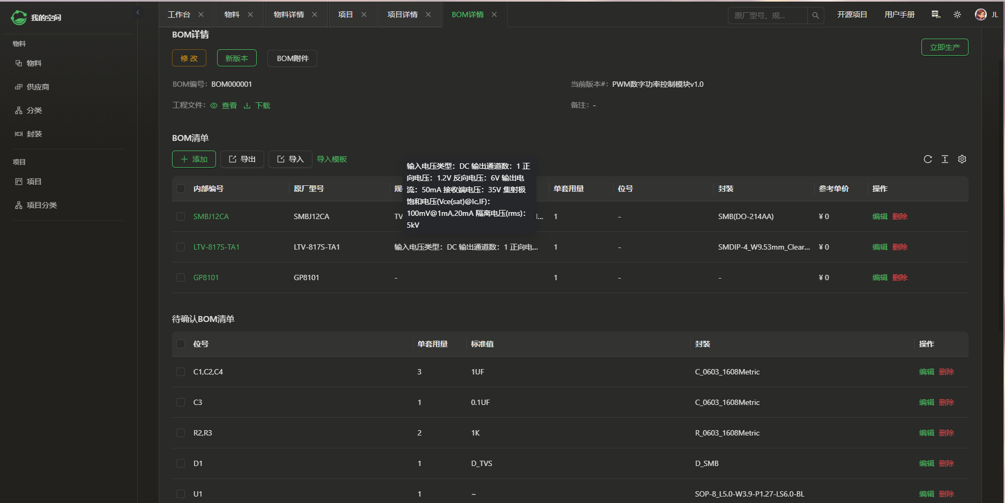Click the row density icon
The height and width of the screenshot is (503, 1005).
[x=945, y=159]
